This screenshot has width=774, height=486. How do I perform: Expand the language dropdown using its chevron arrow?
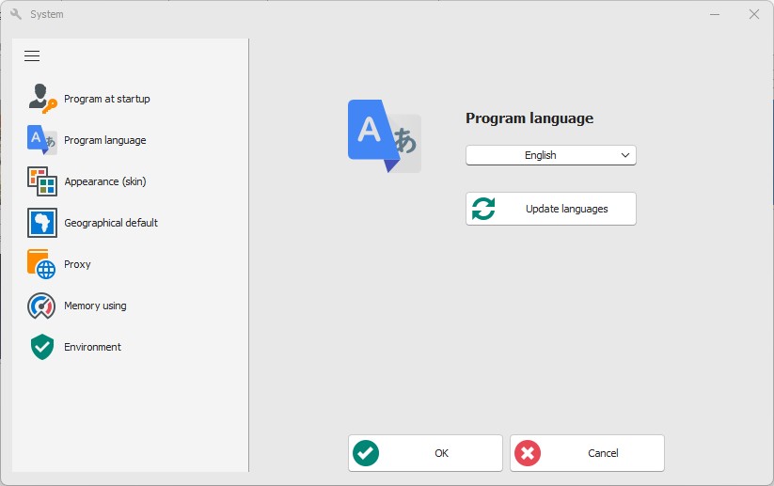point(624,155)
